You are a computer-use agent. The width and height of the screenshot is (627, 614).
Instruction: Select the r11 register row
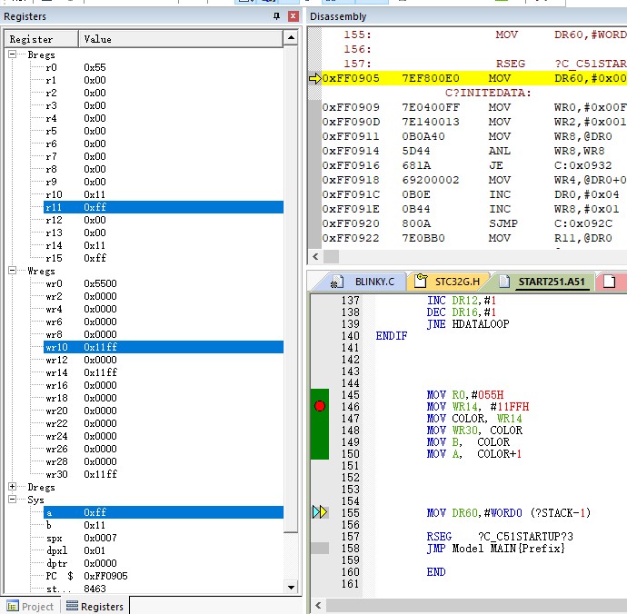[164, 207]
